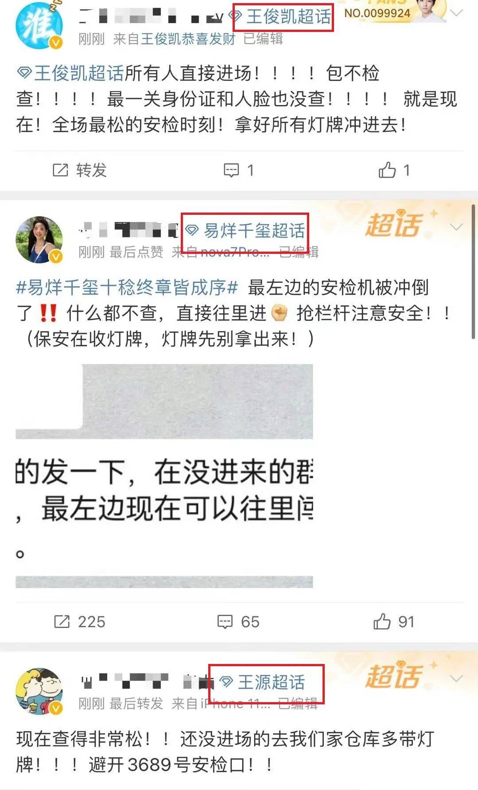
Task: Expand options chevron on 易烊千玺 post
Action: tap(456, 227)
